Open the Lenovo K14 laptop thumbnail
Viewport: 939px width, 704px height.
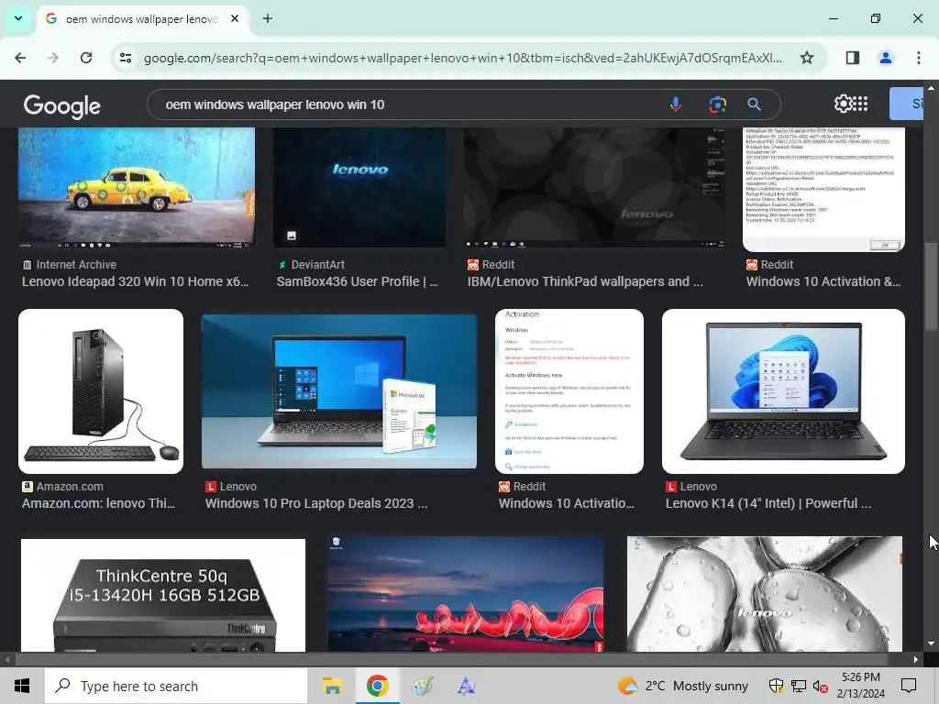coord(783,391)
